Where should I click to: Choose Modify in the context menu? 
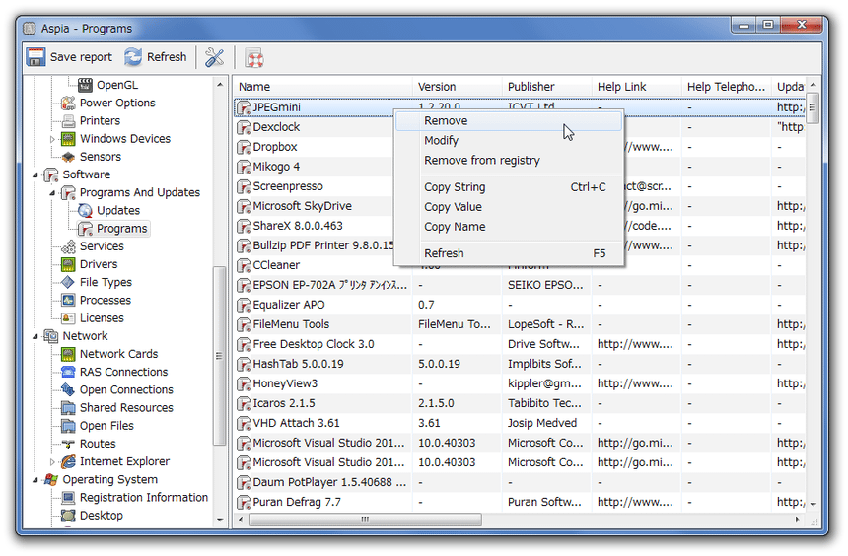(x=509, y=141)
